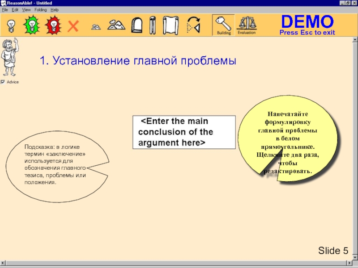Open the View menu
The height and width of the screenshot is (268, 358).
coord(26,10)
